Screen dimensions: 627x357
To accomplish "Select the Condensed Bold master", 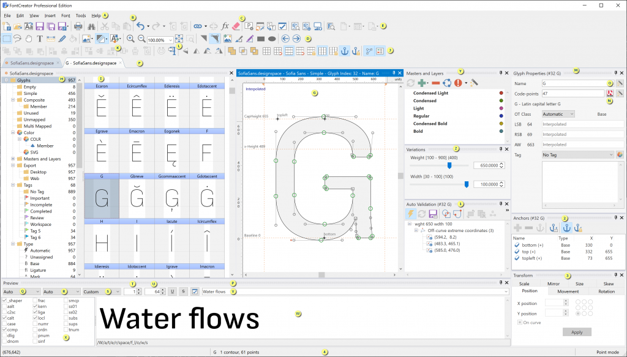I will [430, 124].
